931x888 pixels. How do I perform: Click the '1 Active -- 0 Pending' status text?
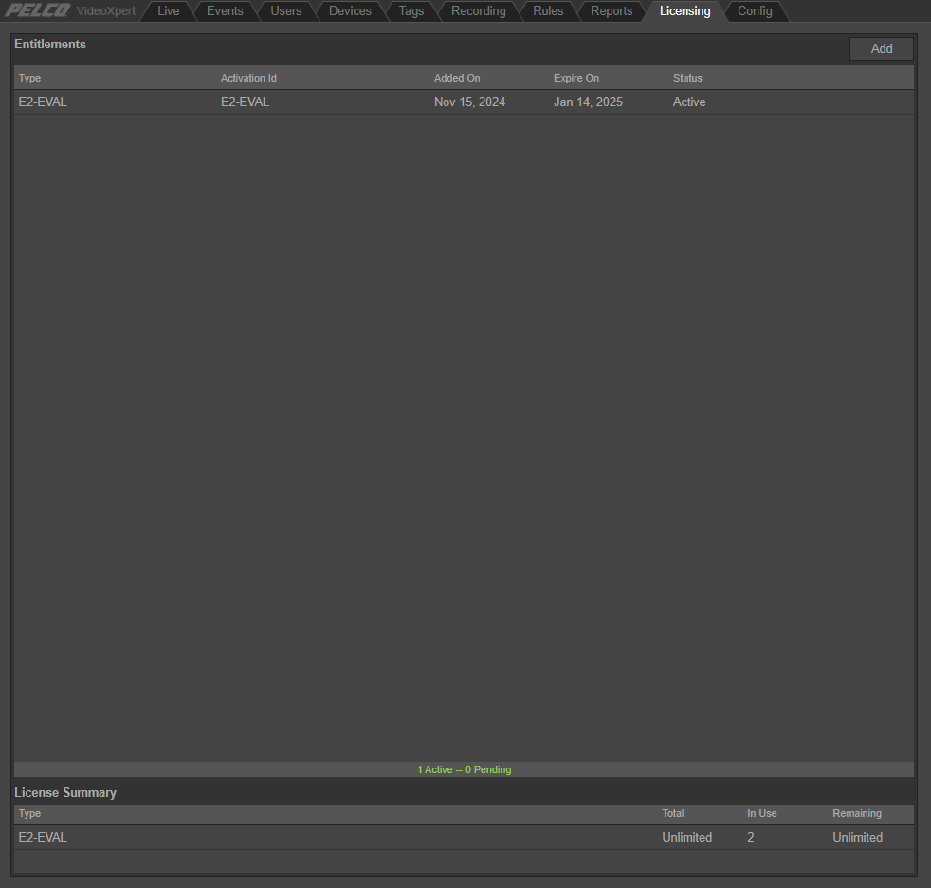464,769
